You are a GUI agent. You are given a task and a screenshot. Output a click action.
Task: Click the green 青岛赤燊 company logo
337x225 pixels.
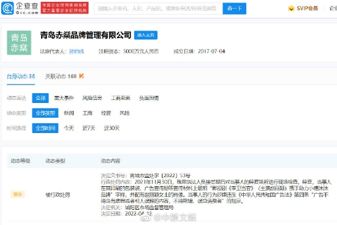coord(19,43)
